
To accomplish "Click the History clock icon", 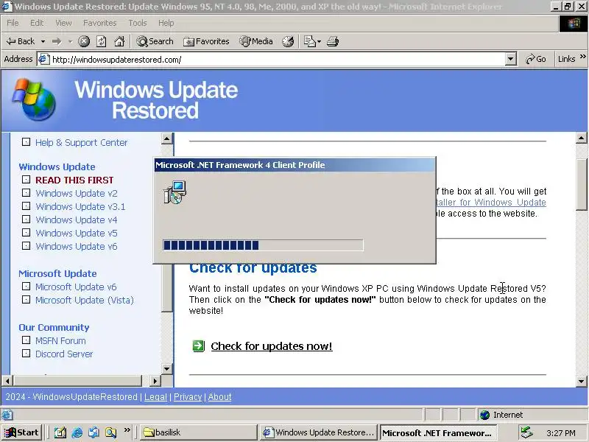I will coord(288,41).
